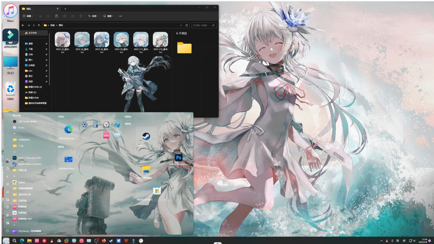Viewport: 434px width, 244px height.
Task: Select 下载 in the navigation sidebar
Action: click(x=31, y=49)
